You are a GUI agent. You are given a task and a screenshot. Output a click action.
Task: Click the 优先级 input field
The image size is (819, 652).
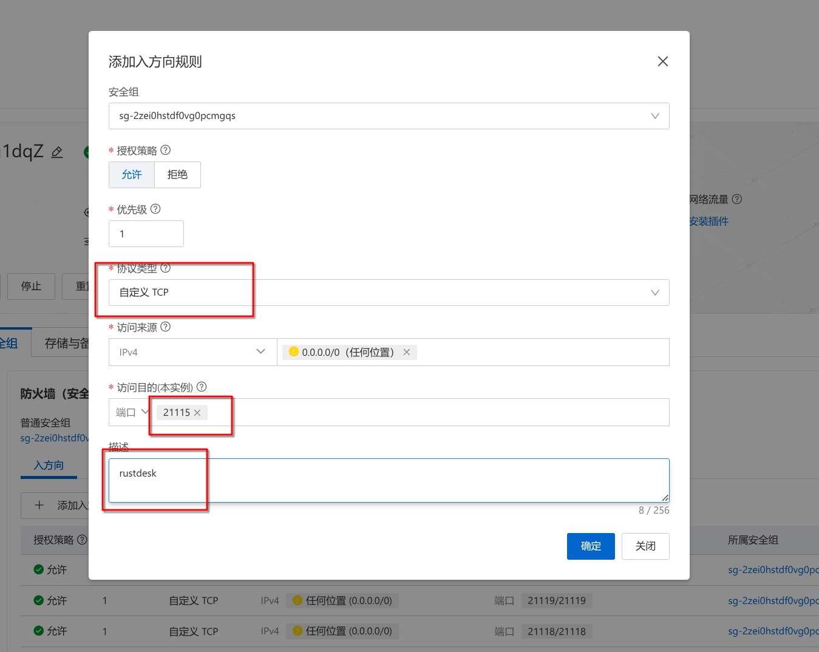[x=146, y=234]
